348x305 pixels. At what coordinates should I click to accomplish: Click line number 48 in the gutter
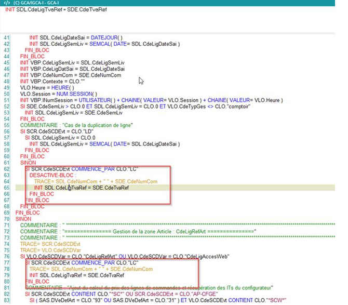6,81
